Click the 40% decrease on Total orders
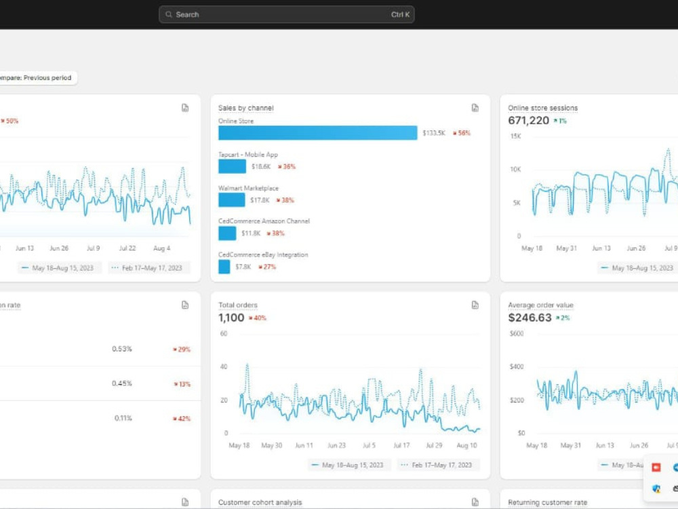The height and width of the screenshot is (509, 678). point(258,318)
